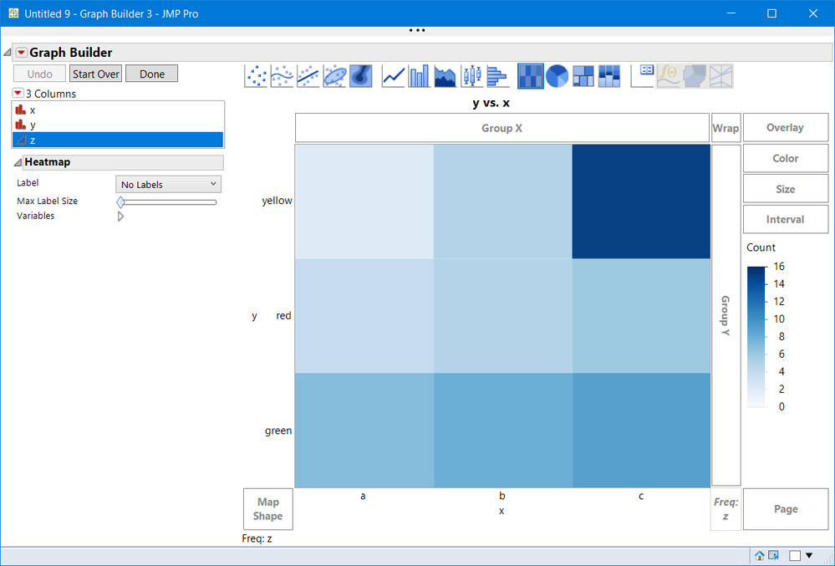The image size is (835, 566).
Task: Toggle the empty checkbox in the status bar
Action: 795,555
